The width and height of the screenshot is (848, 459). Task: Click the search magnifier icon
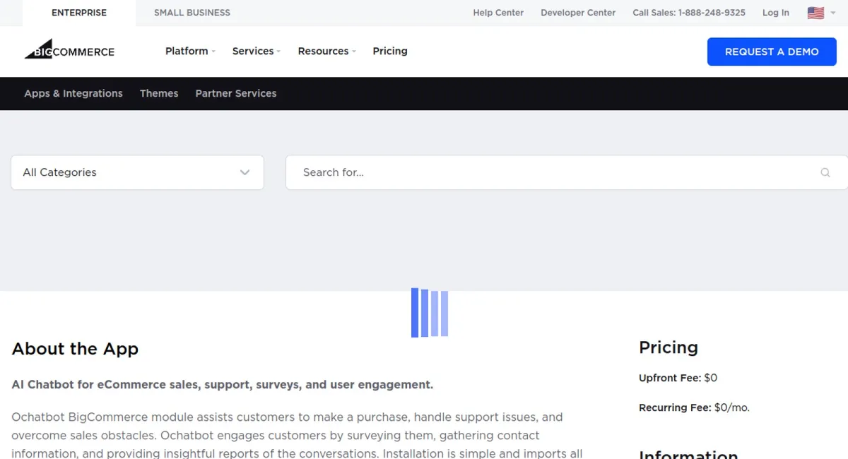point(825,172)
